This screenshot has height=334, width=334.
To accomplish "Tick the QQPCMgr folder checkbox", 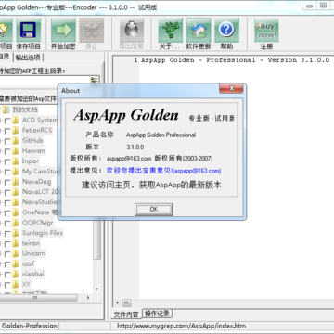I will tap(7, 223).
